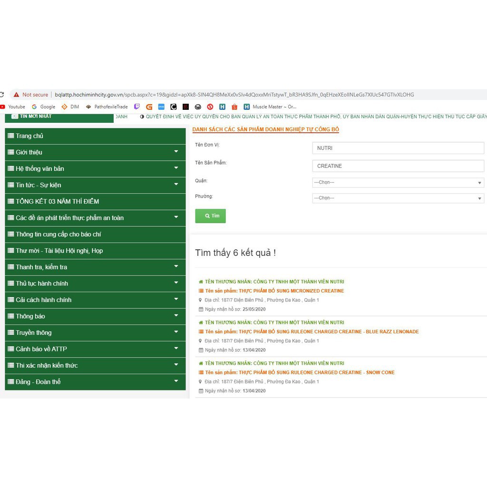487x487 pixels.
Task: Expand the Cảnh báo về ATTP menu
Action: click(x=95, y=349)
